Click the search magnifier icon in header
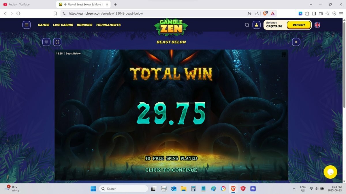This screenshot has width=346, height=194. tap(247, 25)
